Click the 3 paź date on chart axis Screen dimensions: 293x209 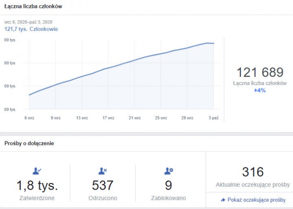(x=213, y=118)
